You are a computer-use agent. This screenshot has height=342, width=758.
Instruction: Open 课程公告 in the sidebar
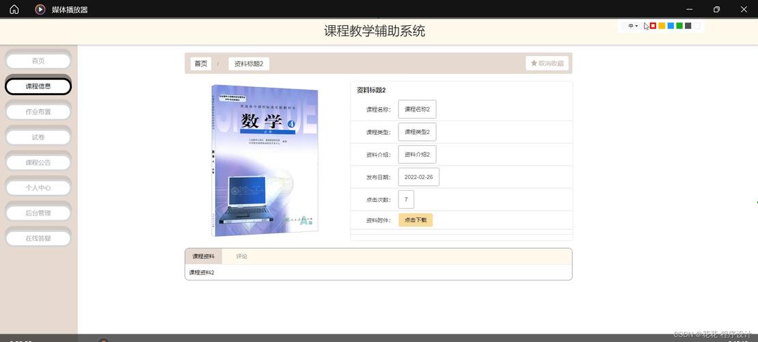pyautogui.click(x=38, y=163)
